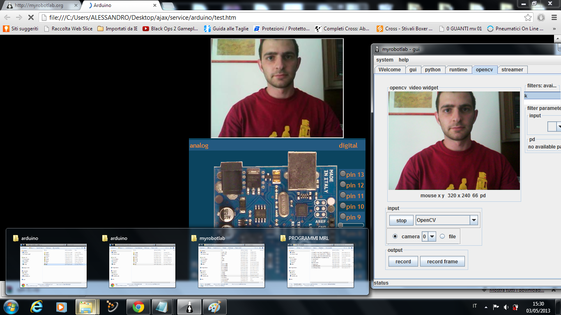Toggle pin 9 on the Arduino page
The width and height of the screenshot is (561, 315).
point(343,217)
